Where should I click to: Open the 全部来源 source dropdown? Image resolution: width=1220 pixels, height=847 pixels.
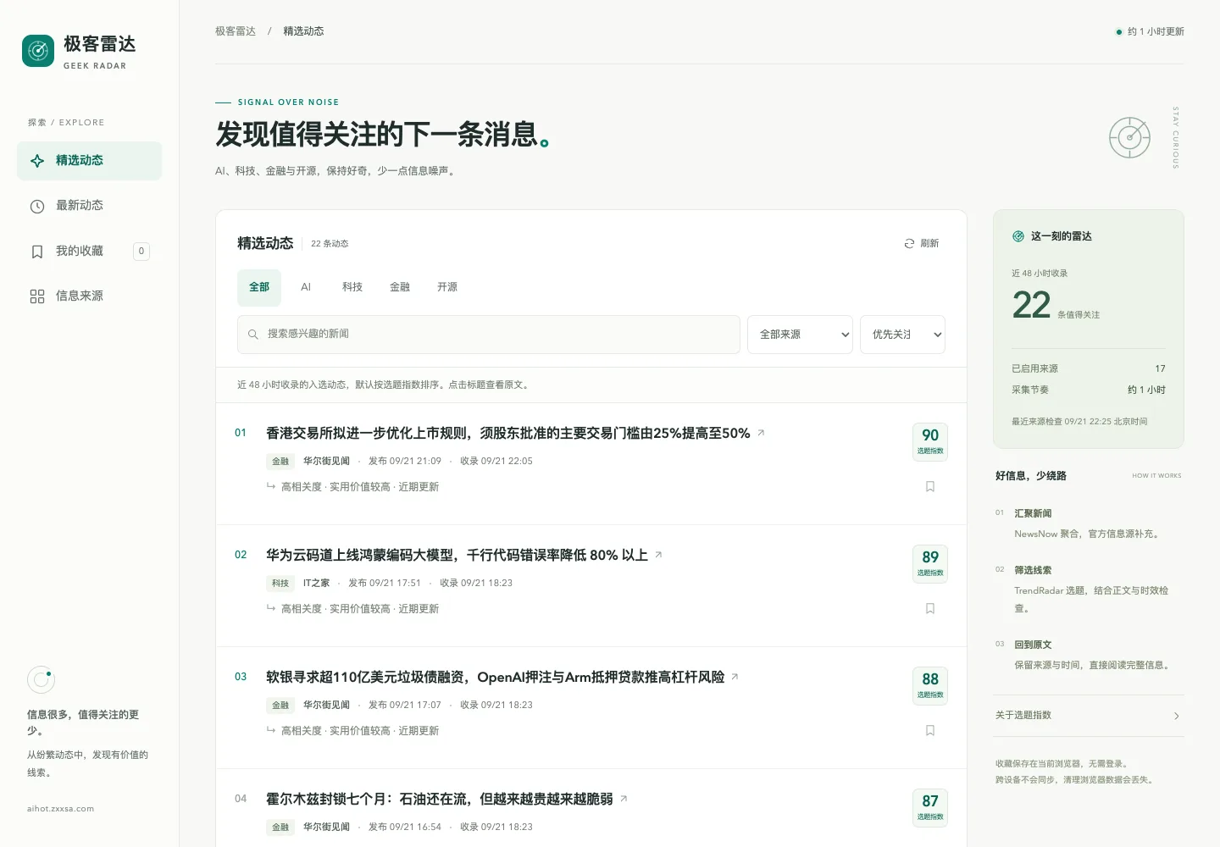click(x=800, y=335)
